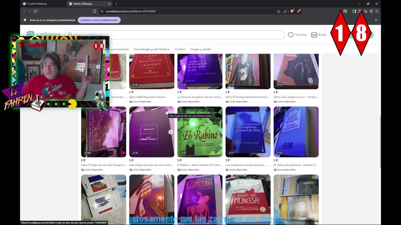Viewport: 401px width, 225px height.
Task: Open El otoño del patriarca thumbnail
Action: point(296,132)
